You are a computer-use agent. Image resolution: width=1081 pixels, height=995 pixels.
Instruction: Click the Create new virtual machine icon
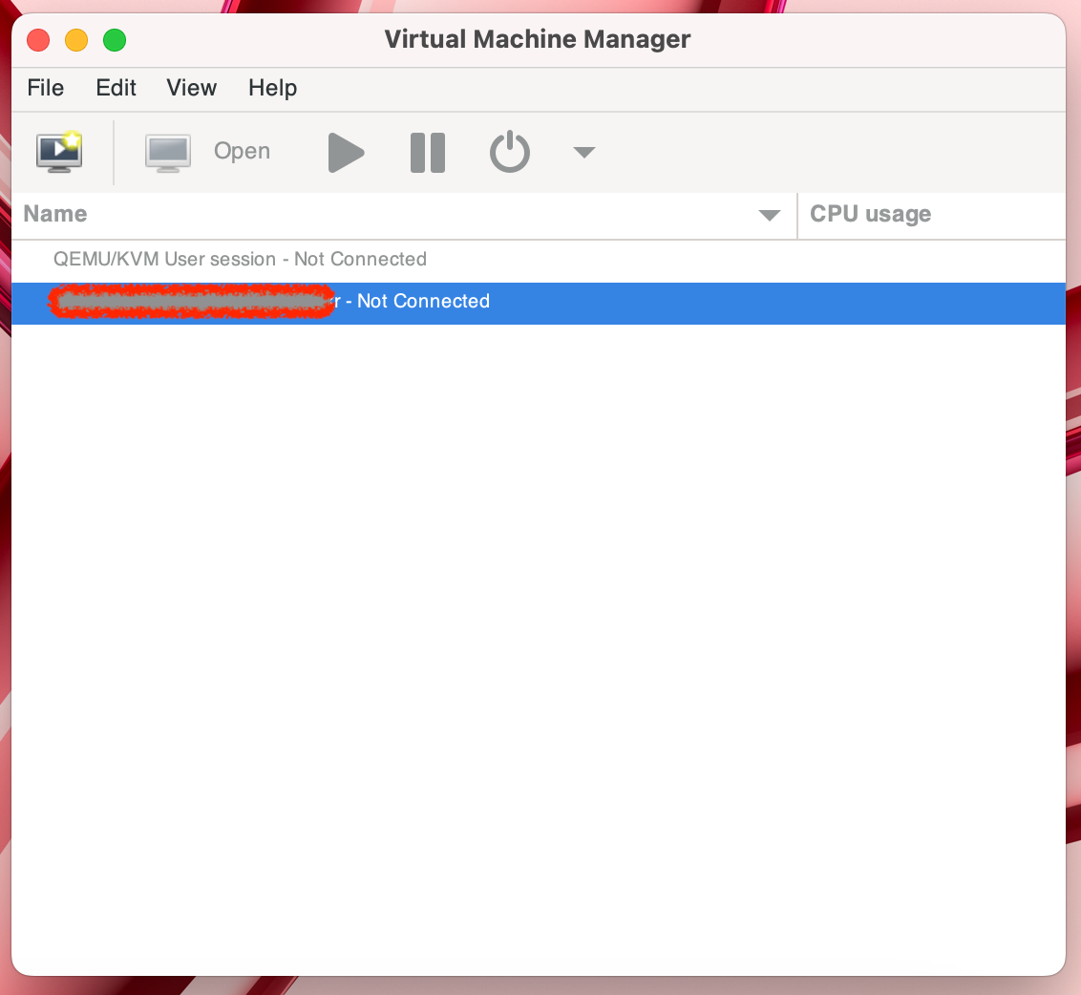[59, 152]
